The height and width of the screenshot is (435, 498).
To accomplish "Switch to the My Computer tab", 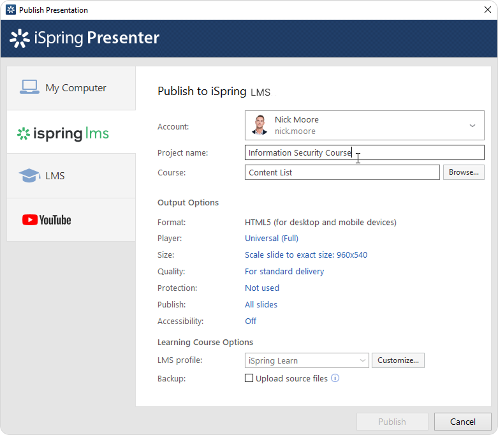I will click(x=71, y=88).
